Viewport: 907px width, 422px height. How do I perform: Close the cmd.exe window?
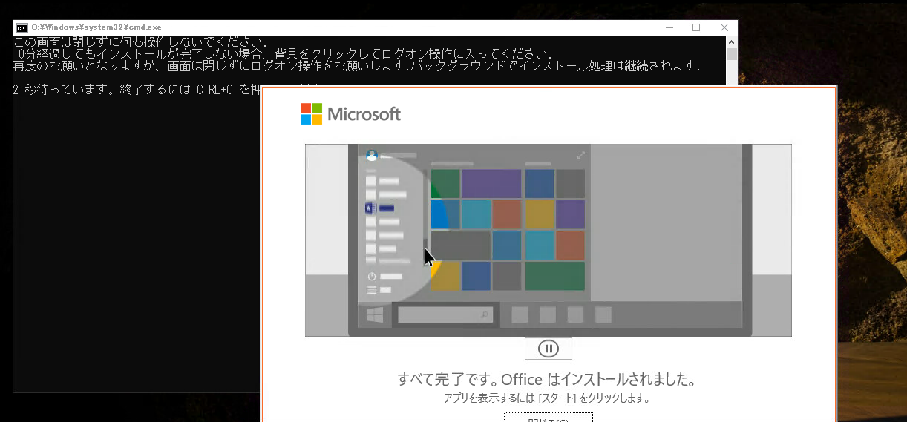(724, 27)
